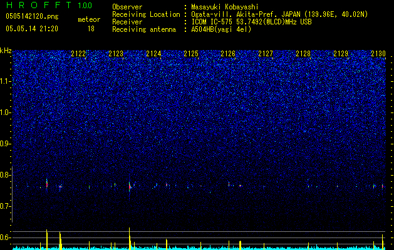The width and height of the screenshot is (394, 250).
Task: Select file name 0505142120.png
Action: point(32,16)
